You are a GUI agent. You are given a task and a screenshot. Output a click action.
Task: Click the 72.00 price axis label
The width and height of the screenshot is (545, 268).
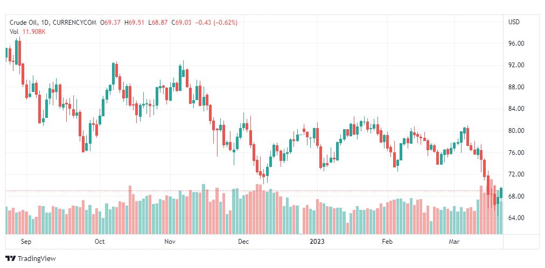(x=516, y=174)
